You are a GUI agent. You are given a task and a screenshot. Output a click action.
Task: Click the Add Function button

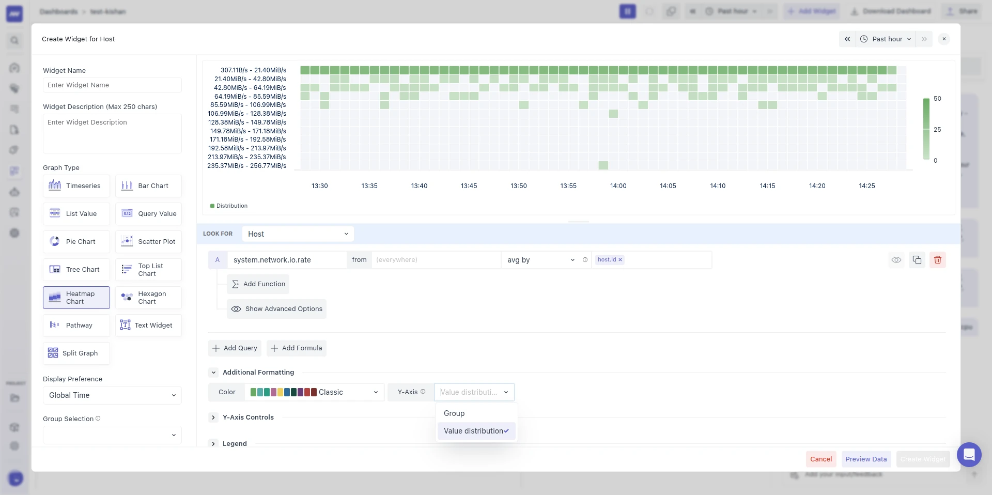258,284
